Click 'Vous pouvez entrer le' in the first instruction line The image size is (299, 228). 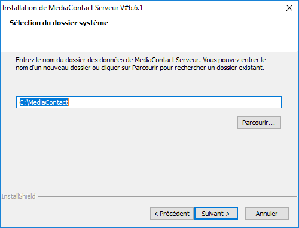click(234, 60)
